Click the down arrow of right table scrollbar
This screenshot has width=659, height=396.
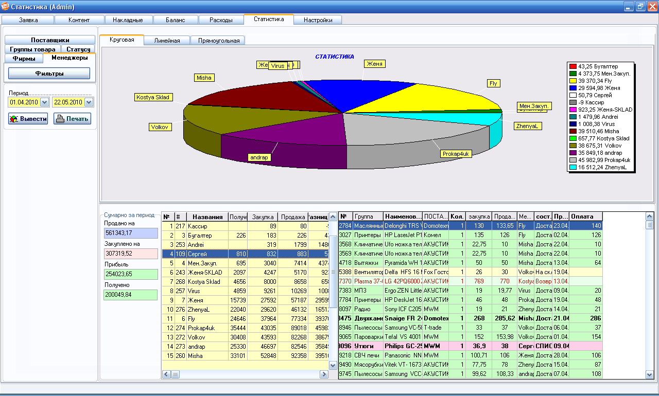pos(649,375)
